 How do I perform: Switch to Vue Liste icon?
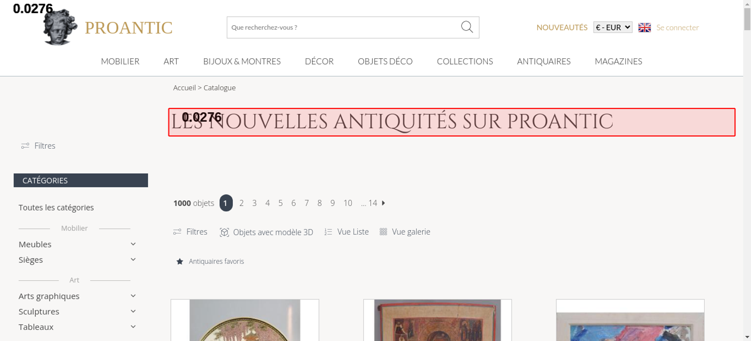pos(328,232)
